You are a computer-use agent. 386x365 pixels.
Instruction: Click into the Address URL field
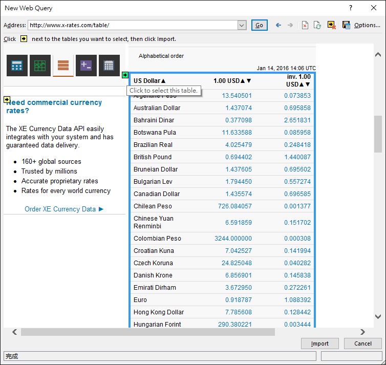pyautogui.click(x=132, y=25)
